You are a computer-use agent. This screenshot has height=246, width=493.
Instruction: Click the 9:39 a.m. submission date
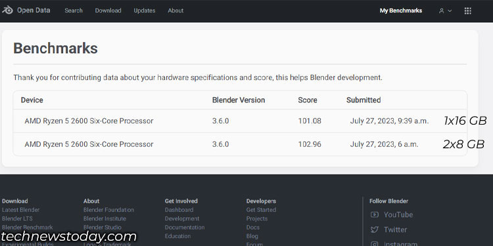(389, 121)
